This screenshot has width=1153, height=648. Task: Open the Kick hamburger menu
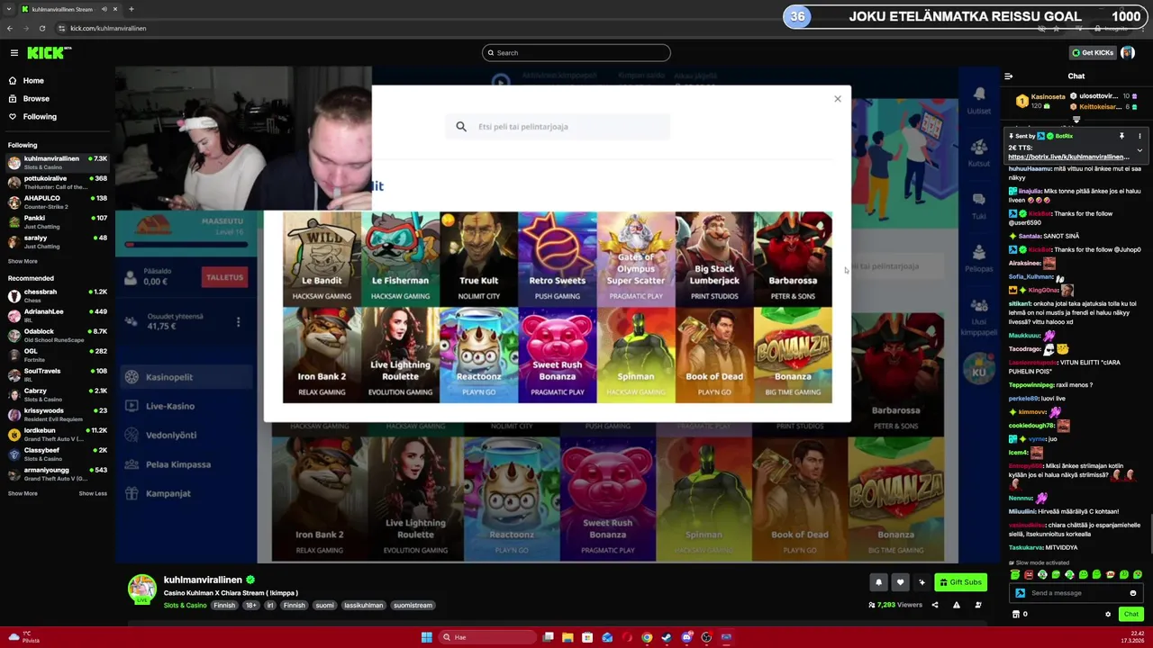coord(14,53)
